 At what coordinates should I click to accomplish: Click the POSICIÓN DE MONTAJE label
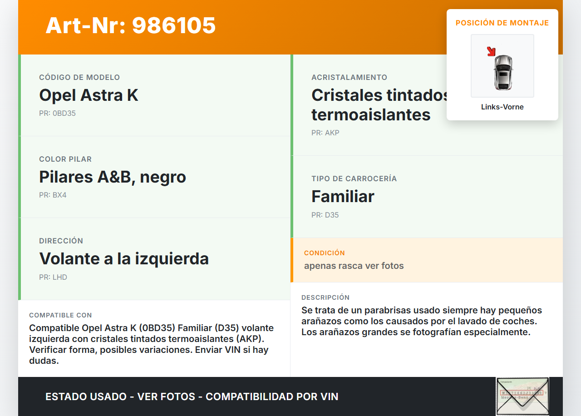pos(502,23)
